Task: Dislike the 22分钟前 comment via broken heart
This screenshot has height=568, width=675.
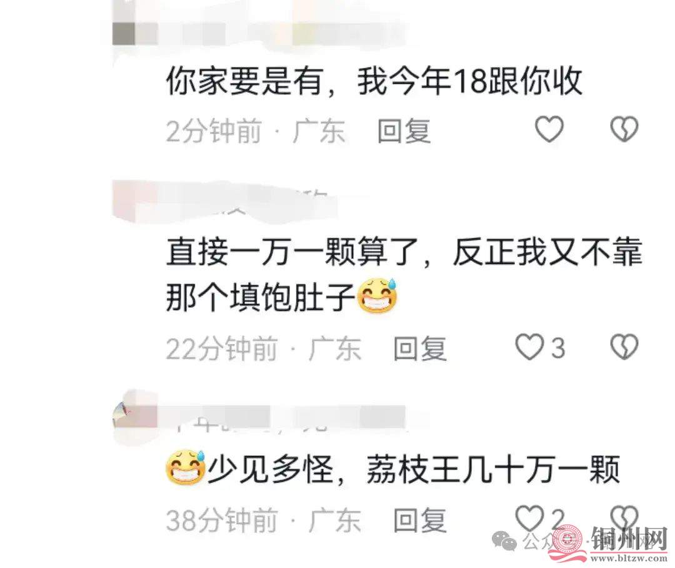Action: tap(624, 347)
